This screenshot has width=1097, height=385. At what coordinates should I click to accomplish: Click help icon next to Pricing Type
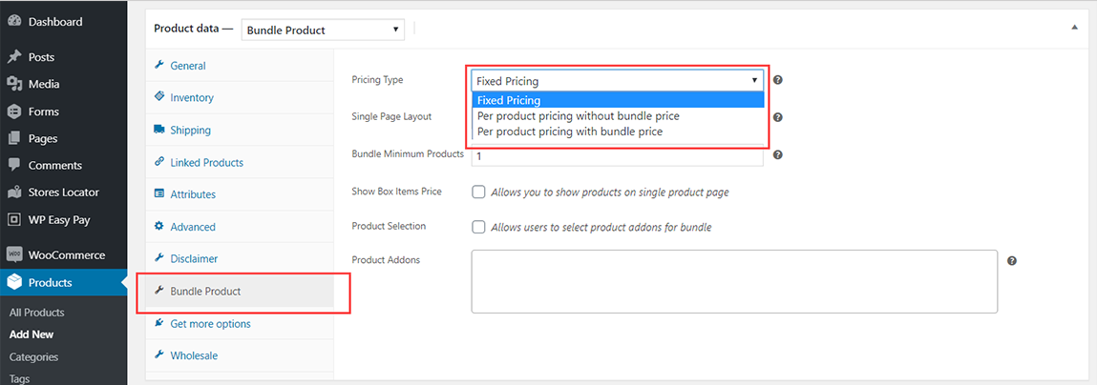(x=778, y=81)
